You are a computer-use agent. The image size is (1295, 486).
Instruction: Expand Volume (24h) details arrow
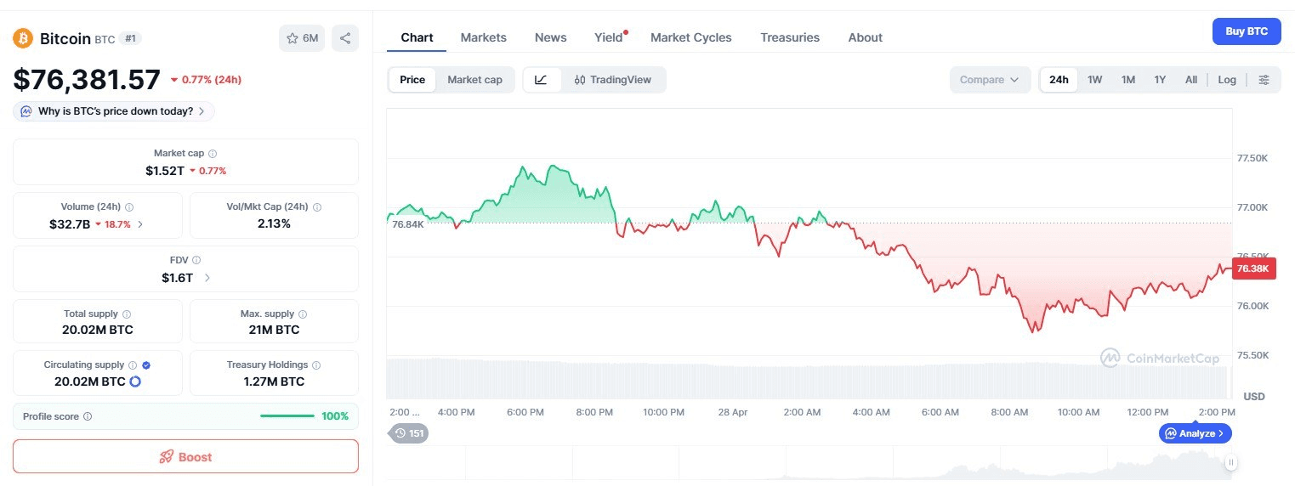(x=140, y=224)
